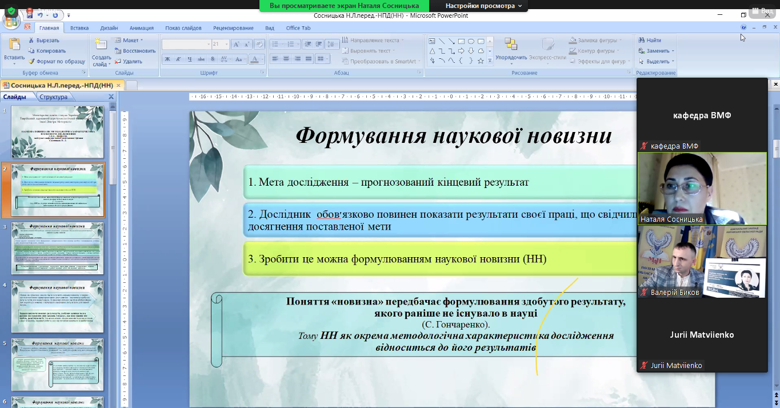Click the Arrange (Упорядочить) icon
The height and width of the screenshot is (408, 780).
click(511, 45)
